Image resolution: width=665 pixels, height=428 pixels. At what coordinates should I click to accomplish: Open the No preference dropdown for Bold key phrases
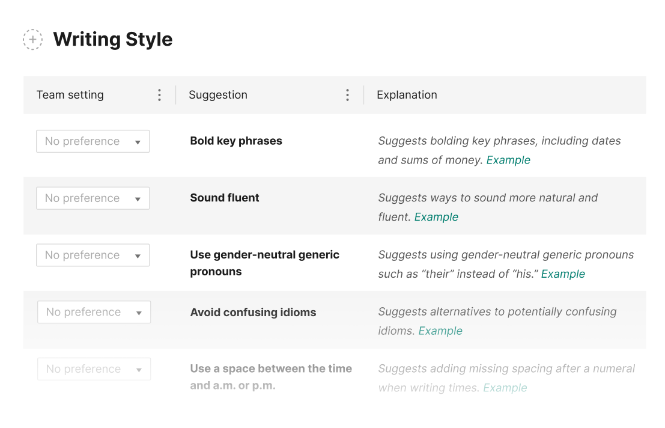tap(93, 141)
